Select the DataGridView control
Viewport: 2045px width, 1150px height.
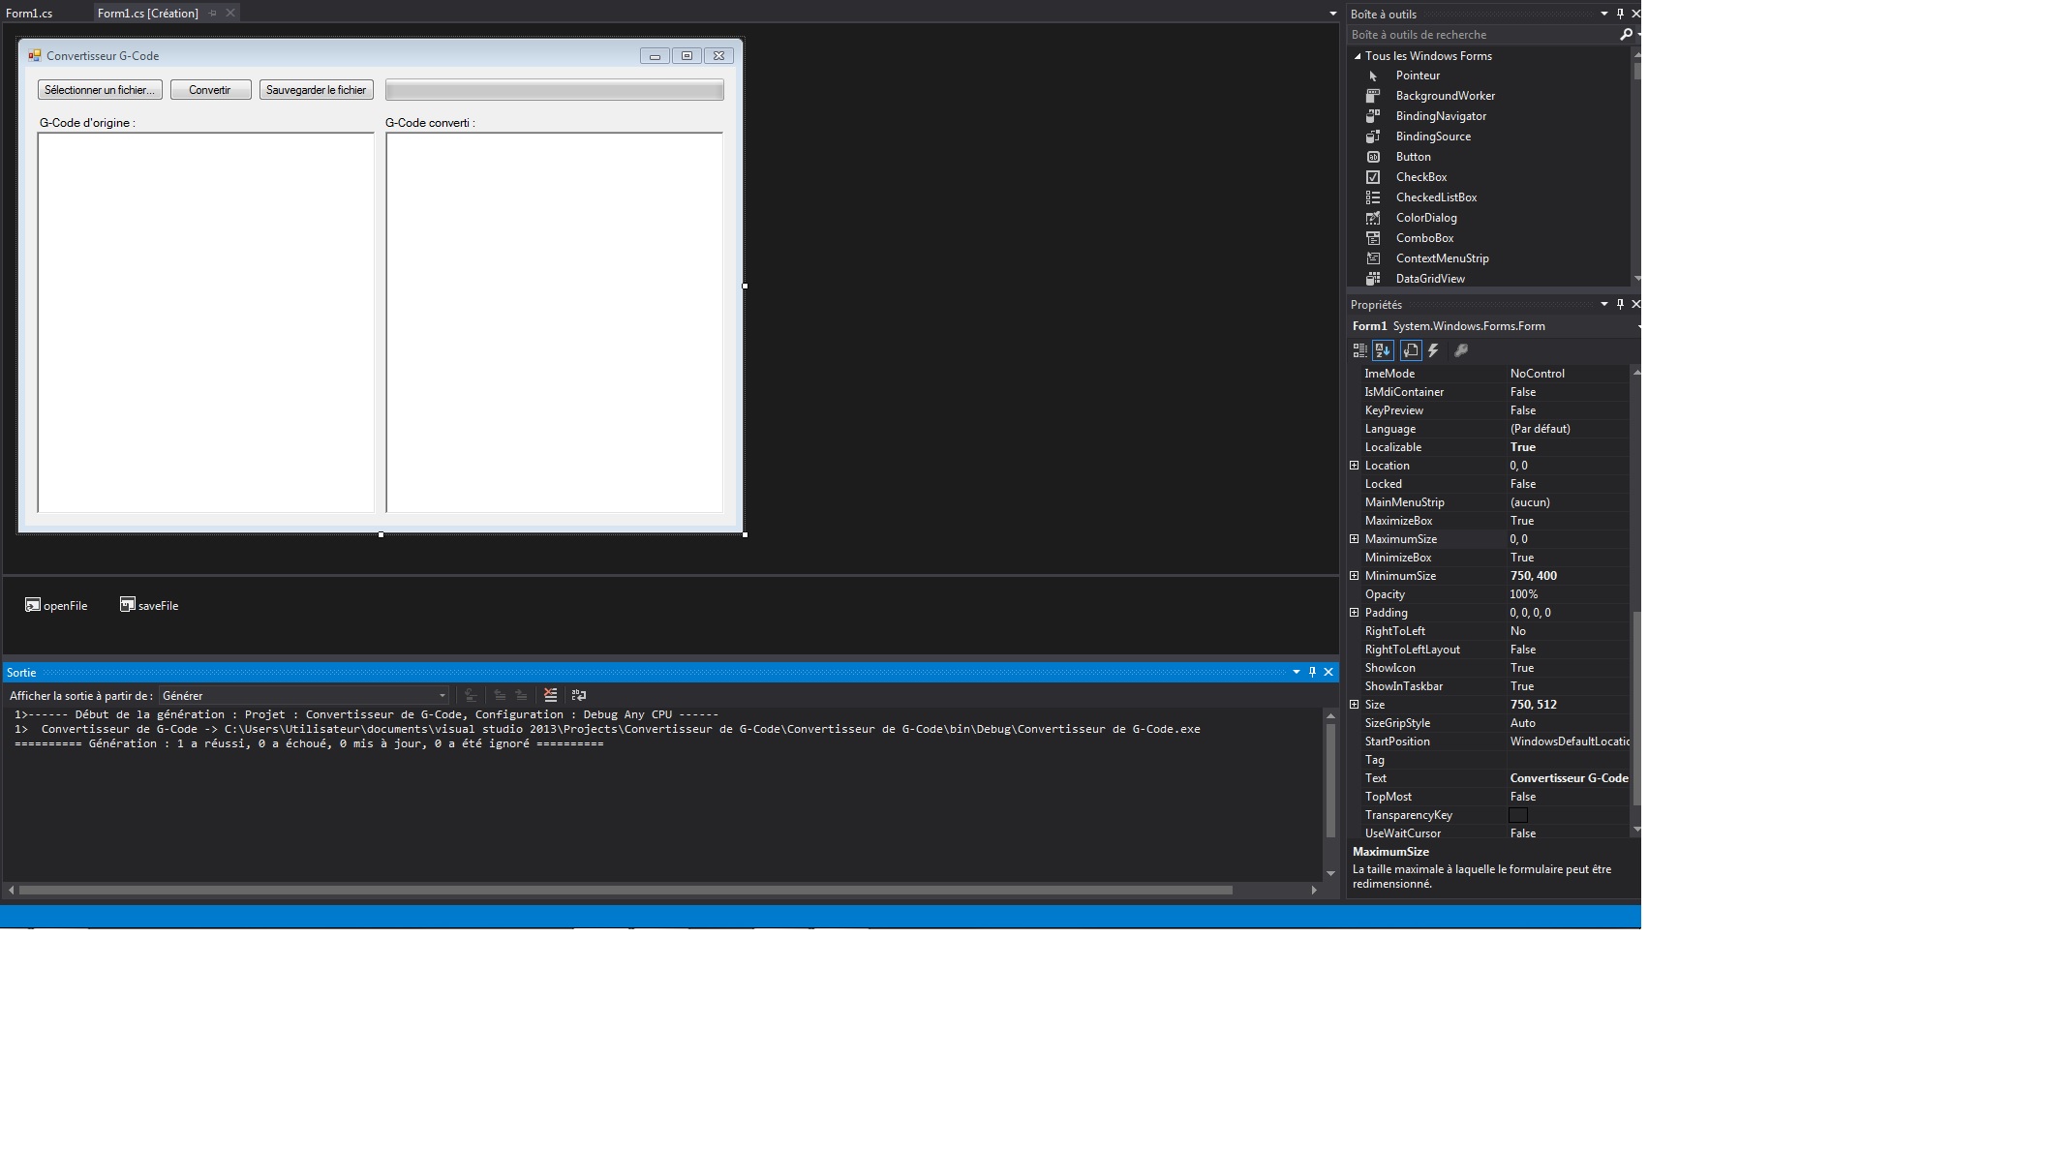pyautogui.click(x=1429, y=279)
